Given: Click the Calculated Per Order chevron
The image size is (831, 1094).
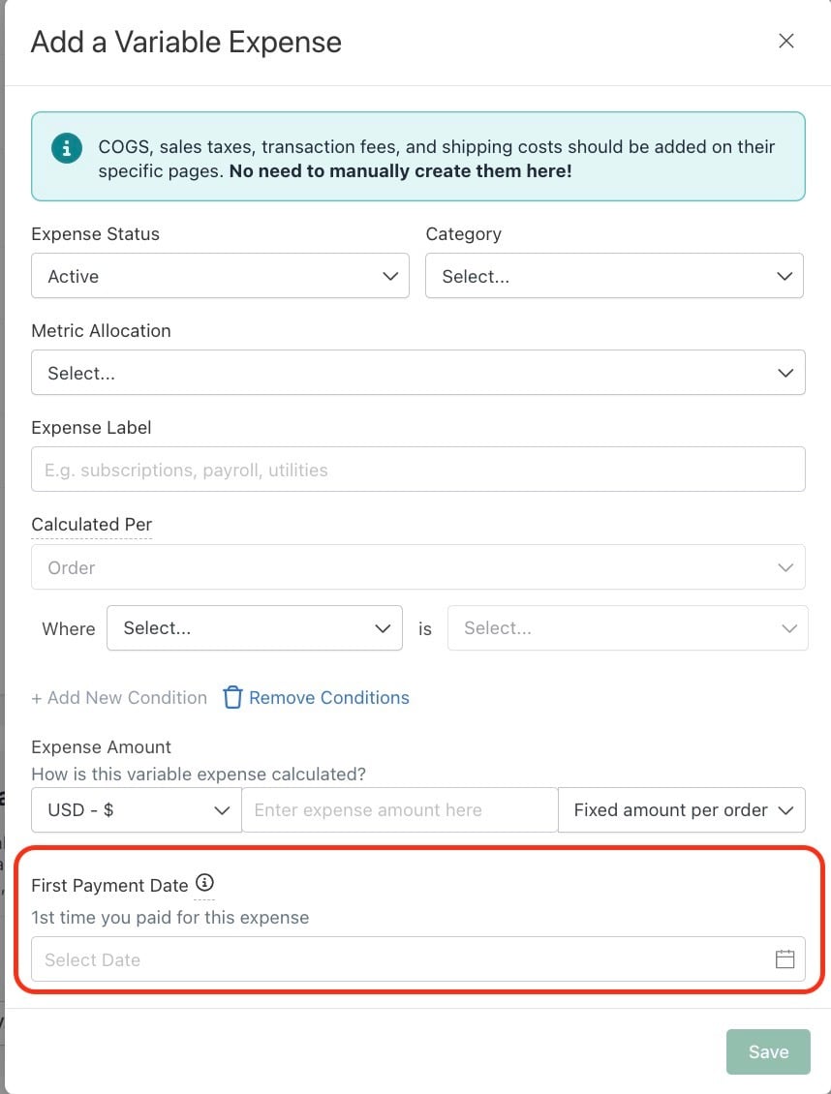Looking at the screenshot, I should point(785,567).
